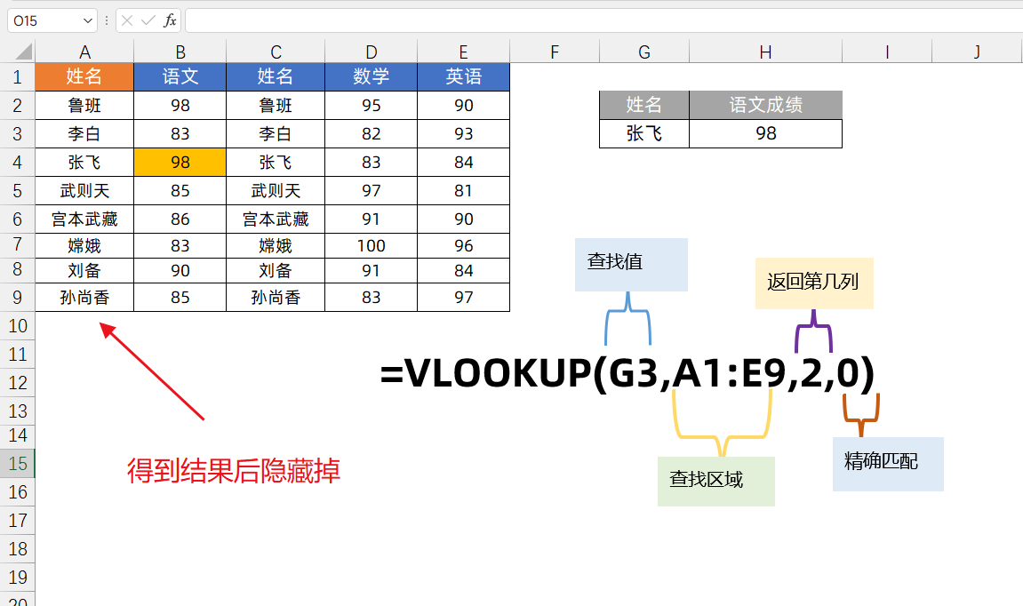Select the red 得到结果后隐藏掉 text
Screen dimensions: 1023x606
click(234, 470)
